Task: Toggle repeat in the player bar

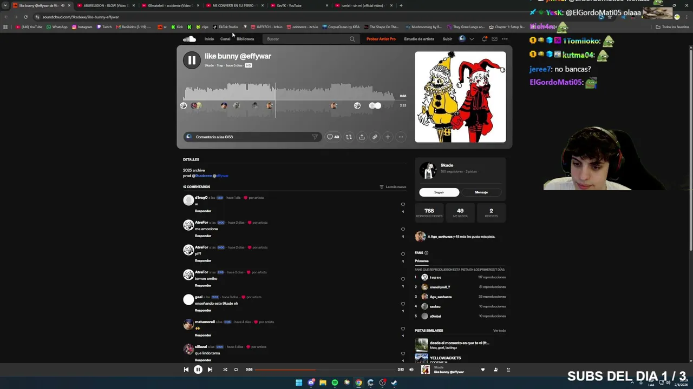Action: tap(236, 370)
